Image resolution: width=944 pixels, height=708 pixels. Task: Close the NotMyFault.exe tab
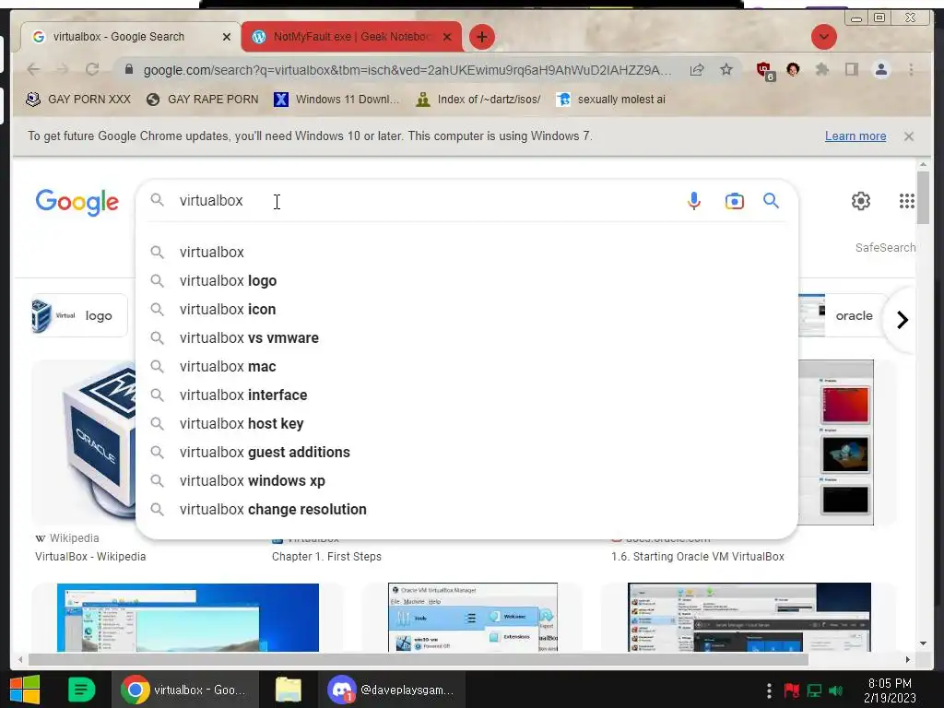(447, 37)
